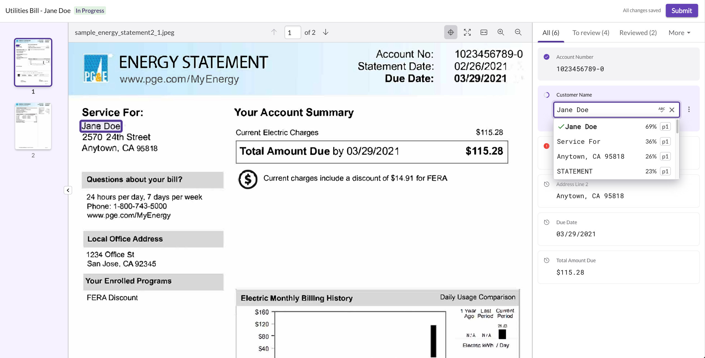Click the fit-to-width icon
This screenshot has height=358, width=705.
click(x=484, y=32)
